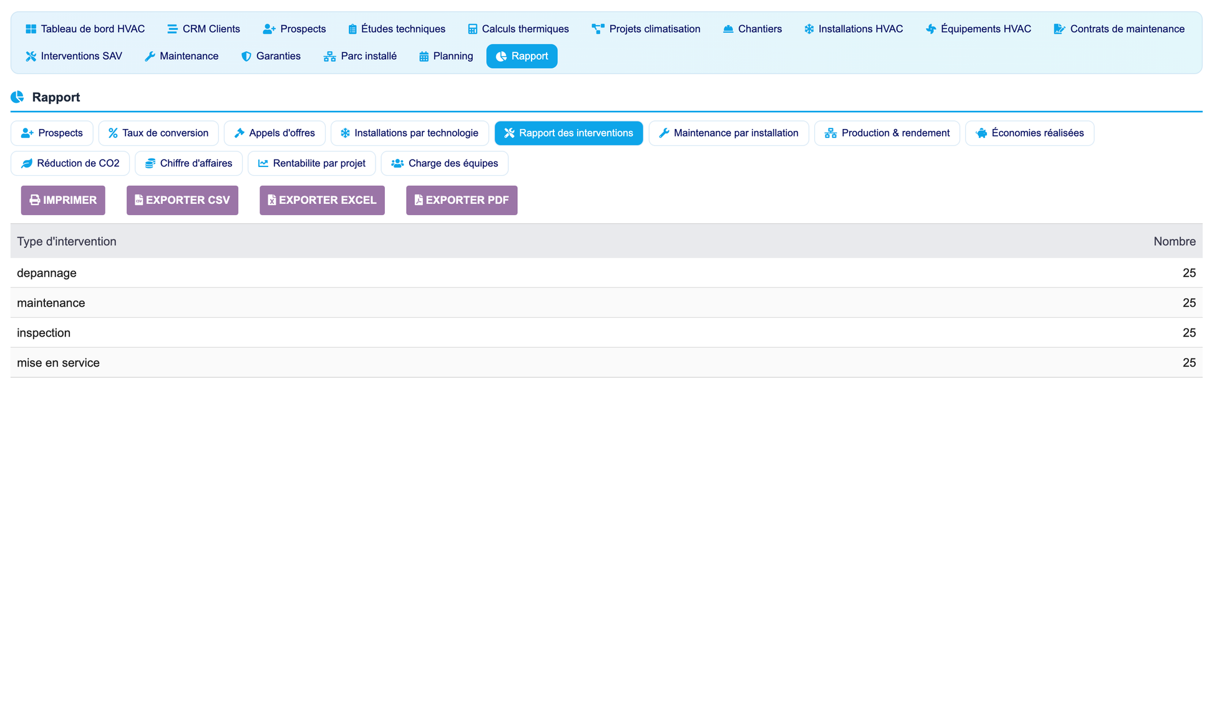Show Économies réalisées report
This screenshot has height=702, width=1214.
[x=1030, y=133]
